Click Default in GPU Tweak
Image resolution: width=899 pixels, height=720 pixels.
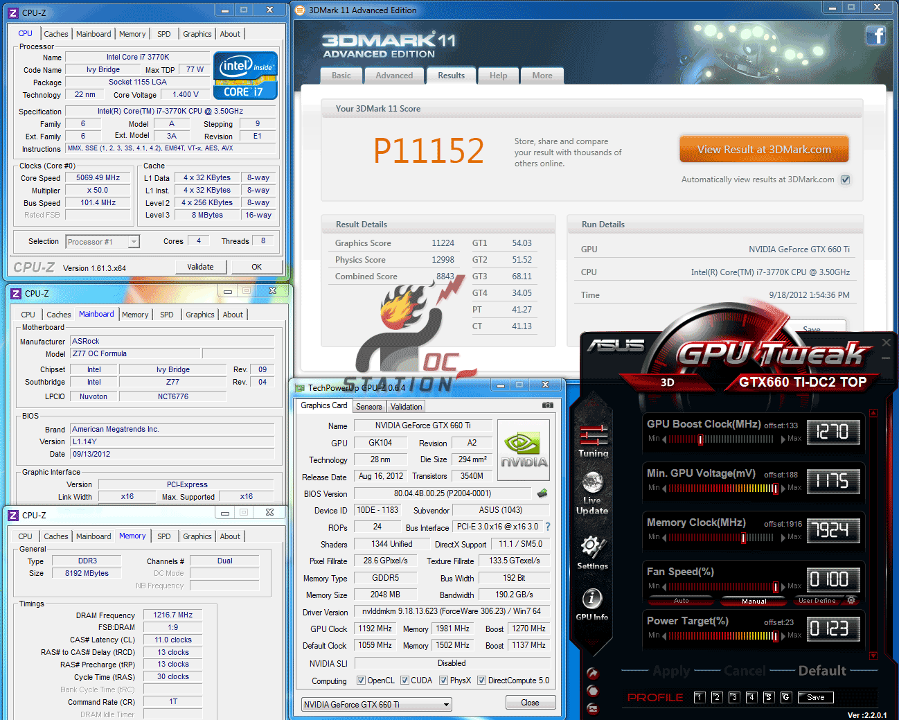click(822, 671)
